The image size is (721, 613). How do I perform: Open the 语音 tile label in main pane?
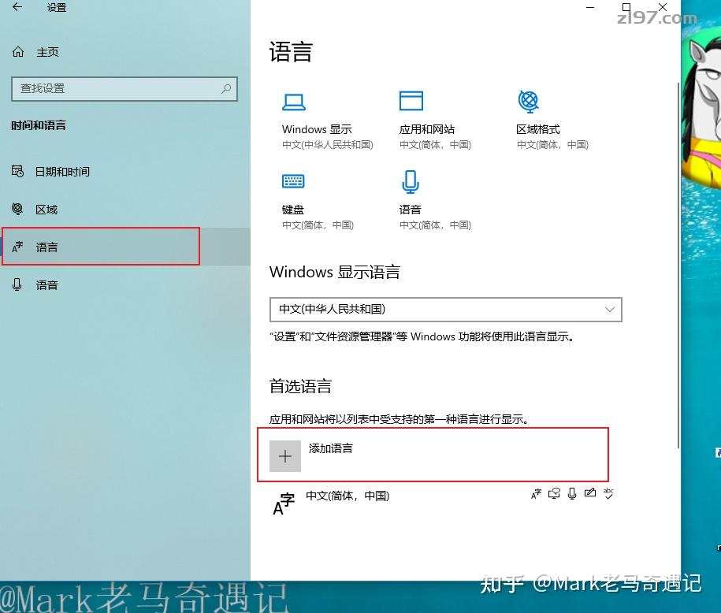click(411, 210)
